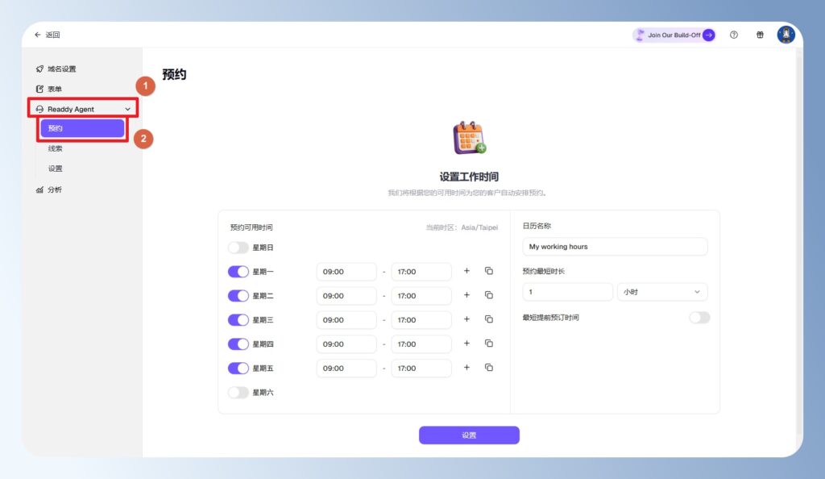825x479 pixels.
Task: Select the 设置 sidebar menu item
Action: [56, 168]
